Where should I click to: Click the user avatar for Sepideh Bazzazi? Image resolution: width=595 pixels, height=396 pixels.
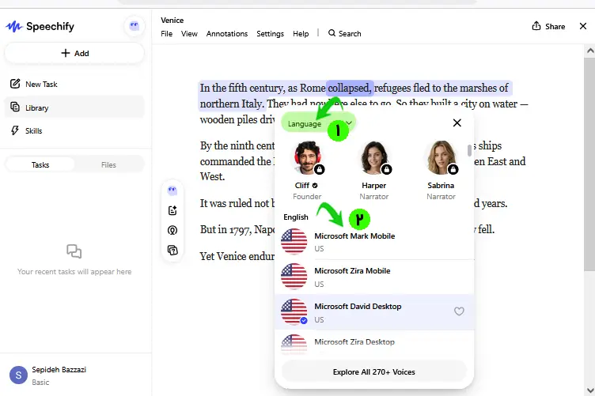[18, 375]
